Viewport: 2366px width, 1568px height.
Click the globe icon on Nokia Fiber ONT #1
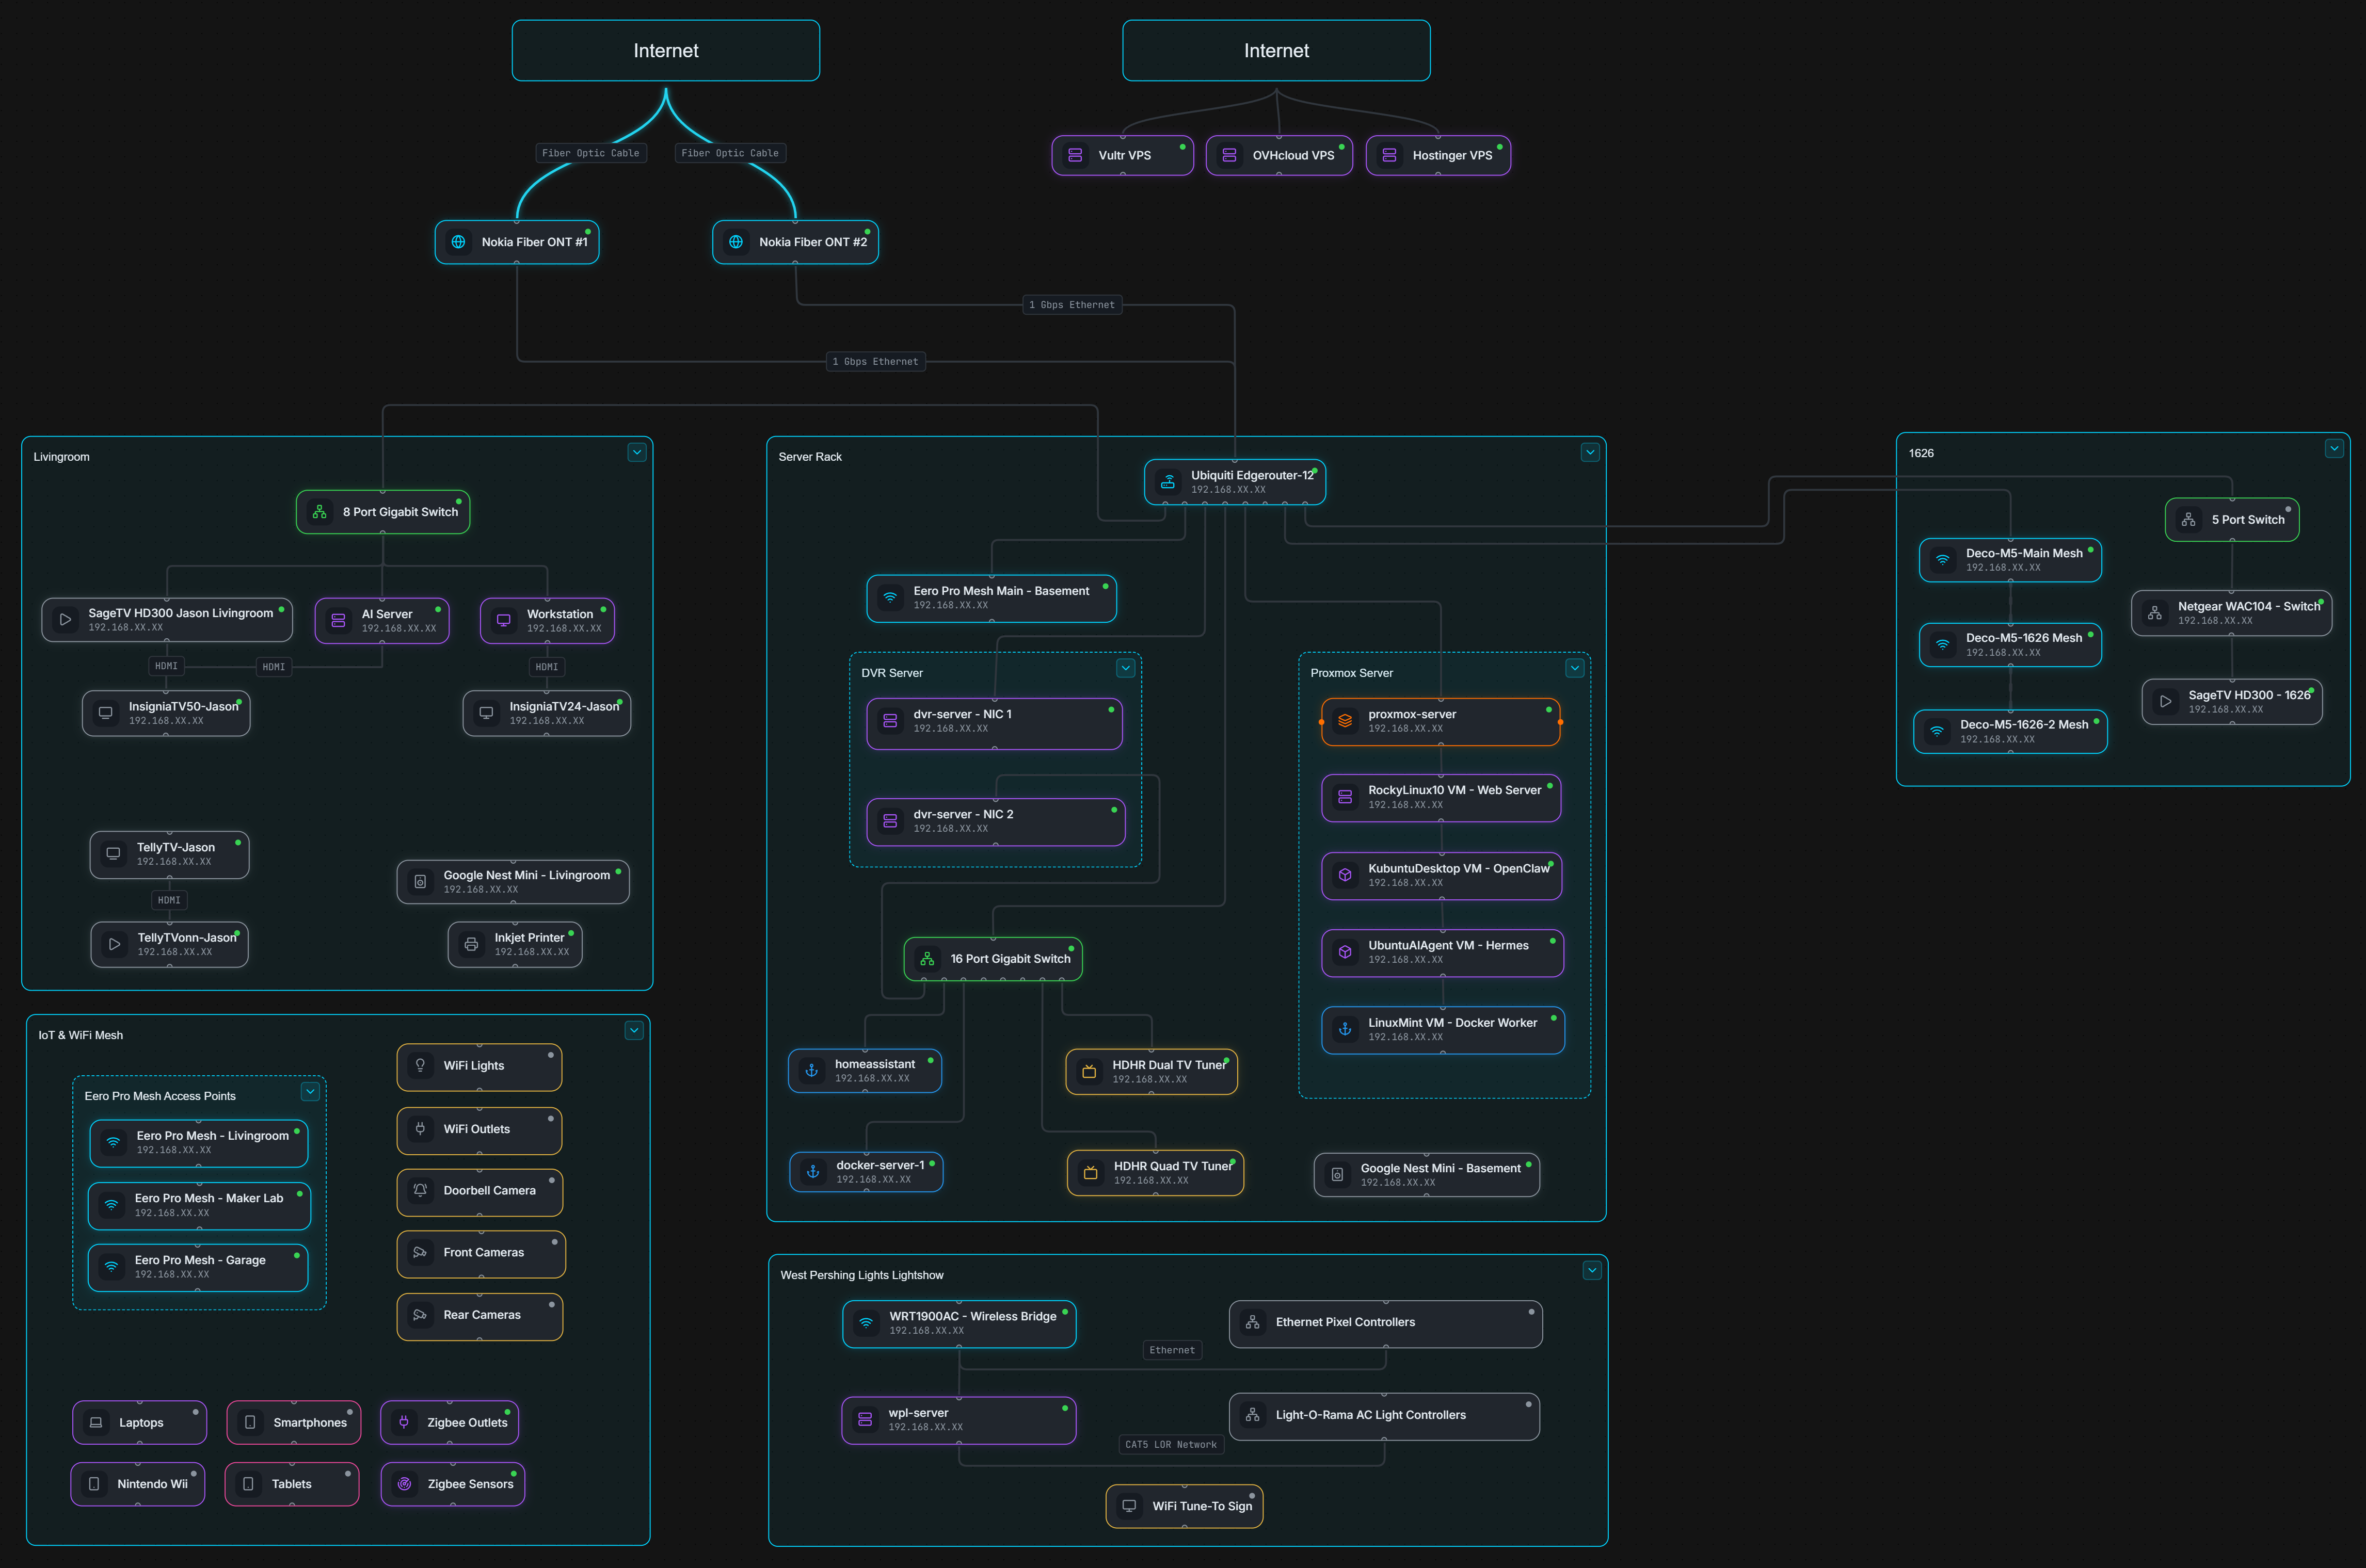[458, 242]
